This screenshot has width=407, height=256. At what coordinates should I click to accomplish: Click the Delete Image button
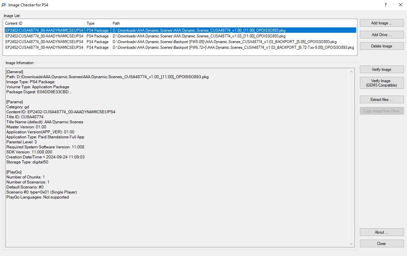click(382, 46)
